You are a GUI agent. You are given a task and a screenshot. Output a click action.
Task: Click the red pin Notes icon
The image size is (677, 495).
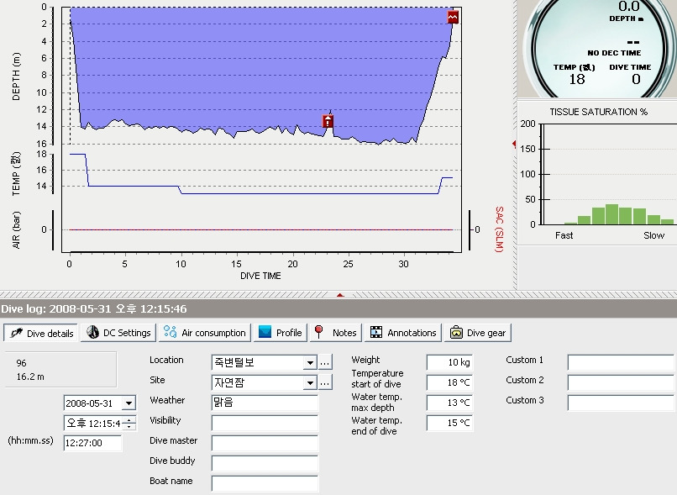pos(319,332)
